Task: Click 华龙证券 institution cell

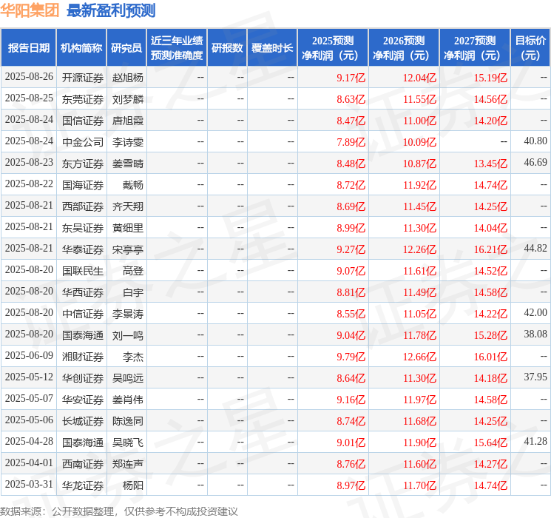Action: tap(83, 485)
